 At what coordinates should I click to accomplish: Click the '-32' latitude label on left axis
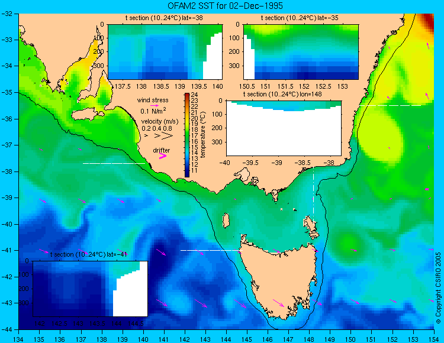pyautogui.click(x=7, y=13)
